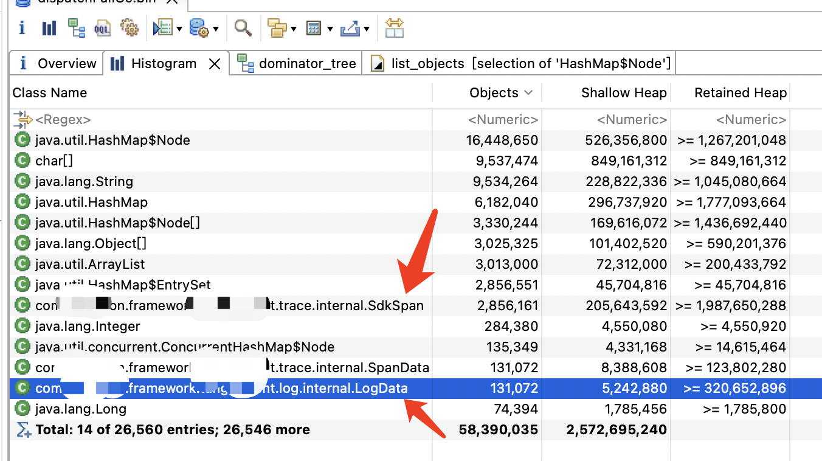Click the Retained Heap value >= 1,987,650,288
This screenshot has width=822, height=461.
[x=731, y=305]
